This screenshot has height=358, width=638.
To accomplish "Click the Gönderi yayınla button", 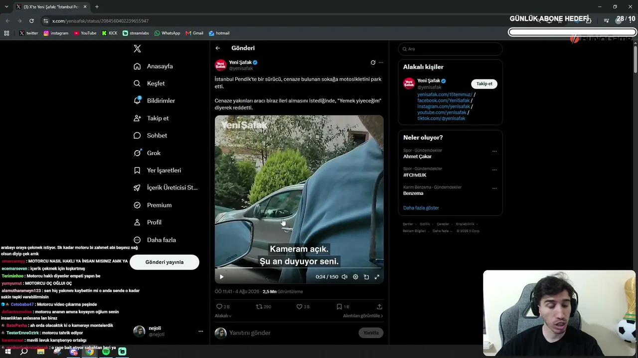I will [164, 262].
